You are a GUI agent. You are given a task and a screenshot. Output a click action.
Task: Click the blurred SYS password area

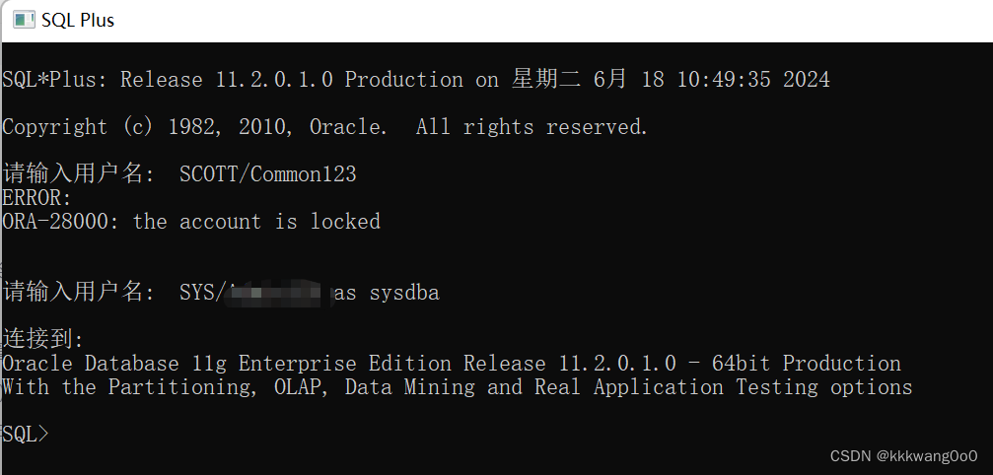pos(280,293)
